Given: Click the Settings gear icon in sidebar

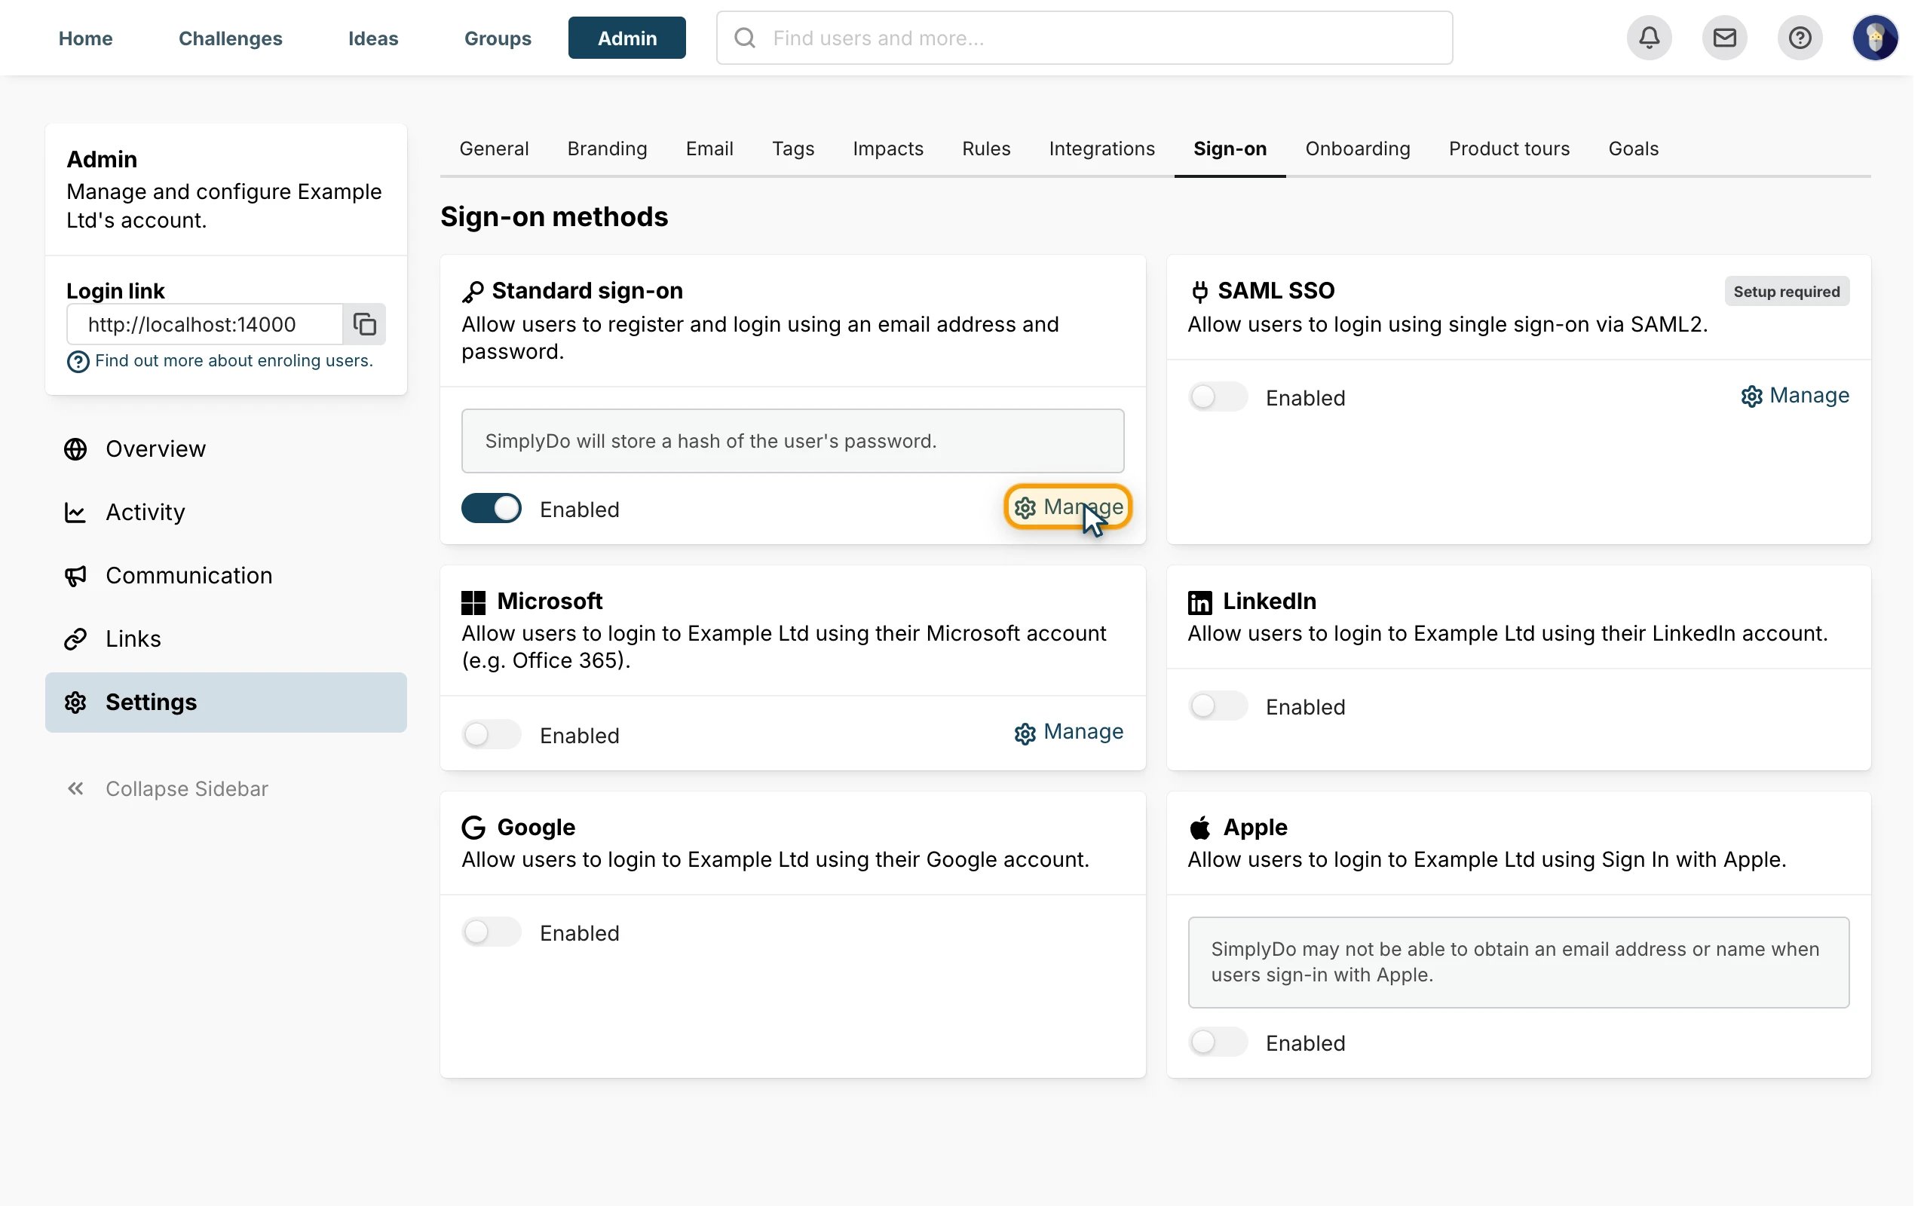Looking at the screenshot, I should (75, 702).
